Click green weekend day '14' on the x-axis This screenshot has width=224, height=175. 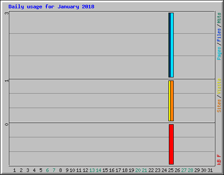98,170
